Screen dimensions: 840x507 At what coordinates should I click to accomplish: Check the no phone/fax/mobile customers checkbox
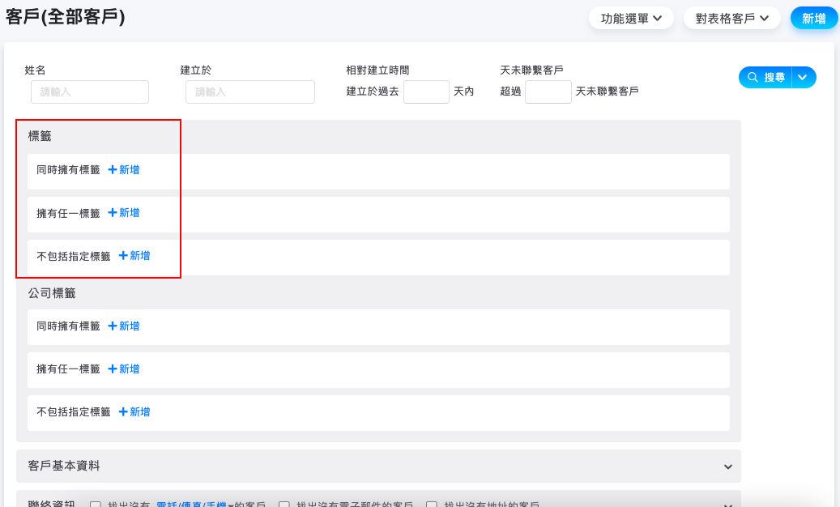(x=96, y=505)
